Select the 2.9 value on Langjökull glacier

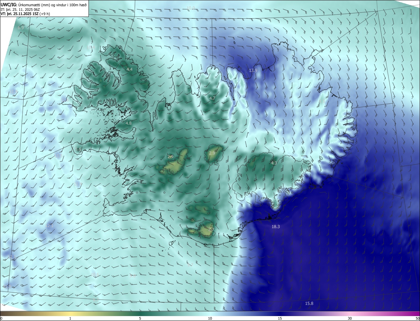[170, 157]
